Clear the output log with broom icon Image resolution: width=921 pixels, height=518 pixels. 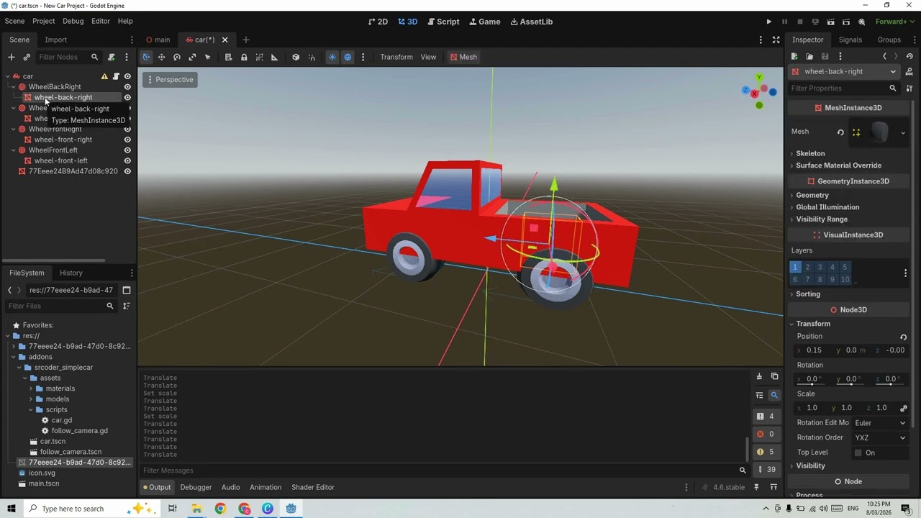coord(759,376)
